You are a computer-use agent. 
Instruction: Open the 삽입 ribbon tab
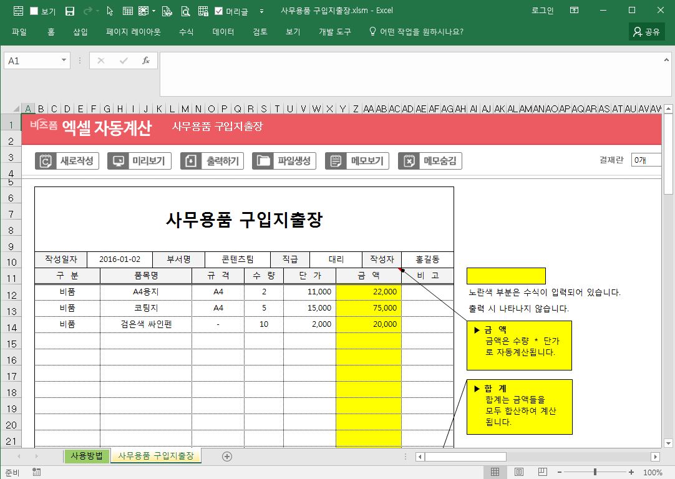click(80, 31)
